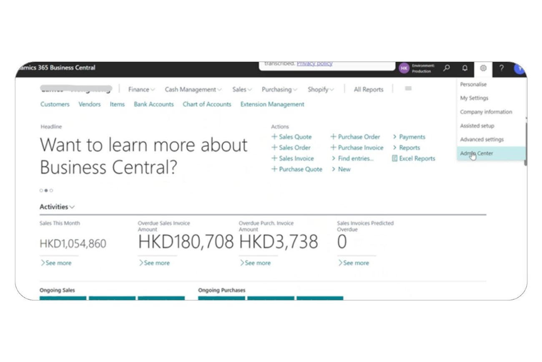542x362 pixels.
Task: Expand the Reports action group
Action: pyautogui.click(x=406, y=147)
